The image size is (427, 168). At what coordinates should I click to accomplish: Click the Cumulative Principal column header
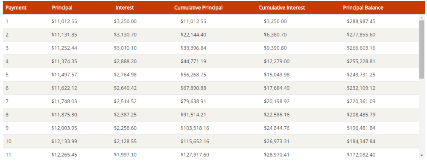coord(198,8)
